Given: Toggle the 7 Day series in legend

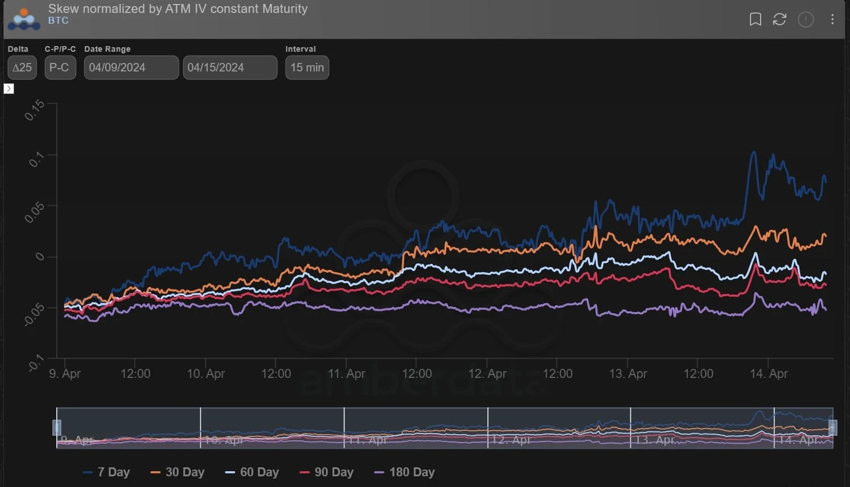Looking at the screenshot, I should 106,472.
